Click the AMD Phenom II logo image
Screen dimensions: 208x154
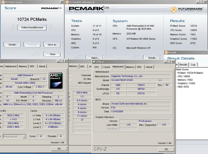click(x=56, y=81)
